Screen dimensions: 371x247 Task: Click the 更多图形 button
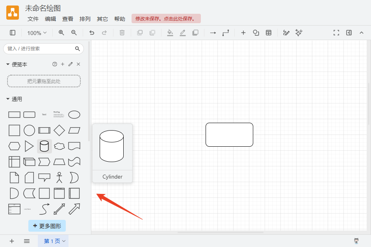pyautogui.click(x=47, y=226)
